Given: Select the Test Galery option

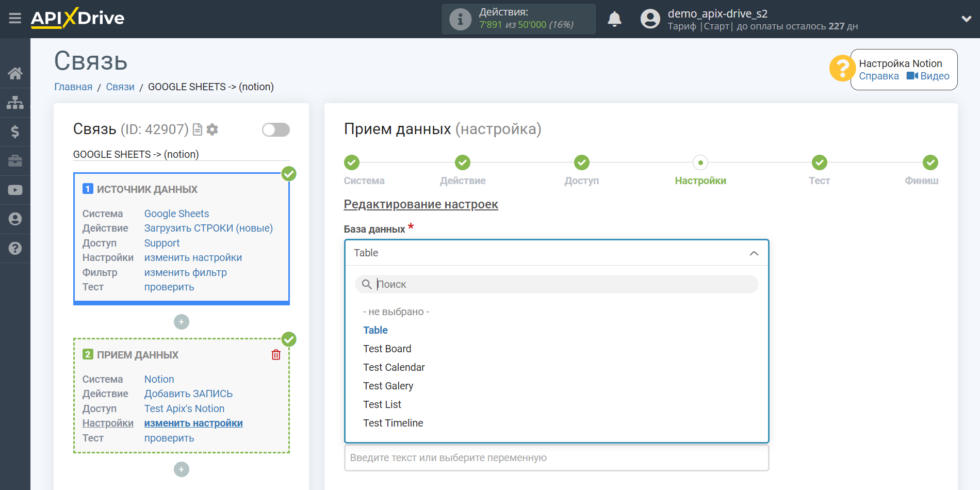Looking at the screenshot, I should [388, 386].
